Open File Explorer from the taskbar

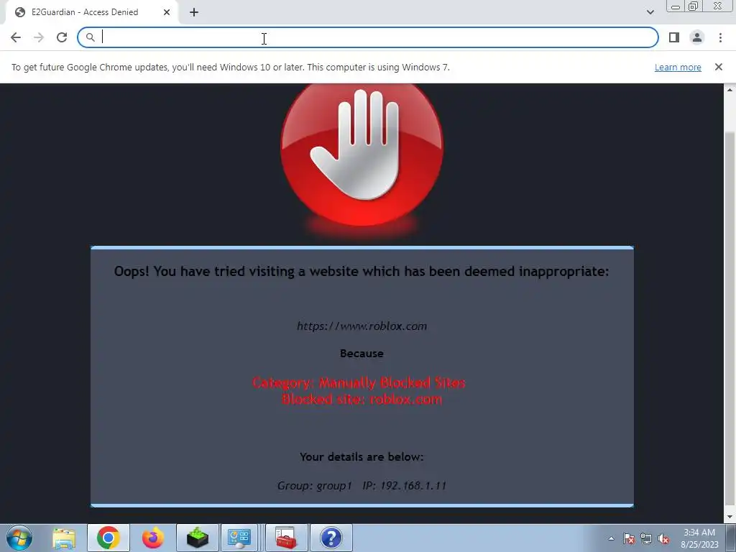pyautogui.click(x=64, y=538)
